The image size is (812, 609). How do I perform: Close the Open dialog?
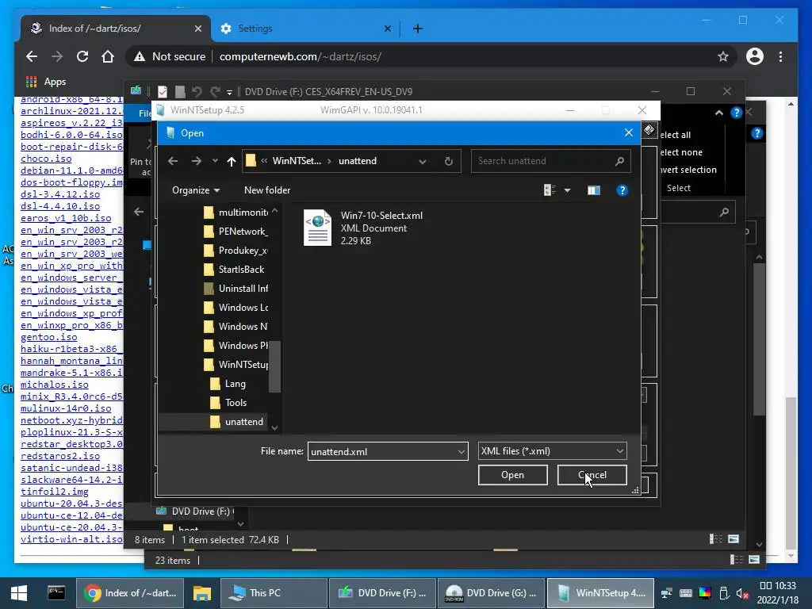point(628,132)
